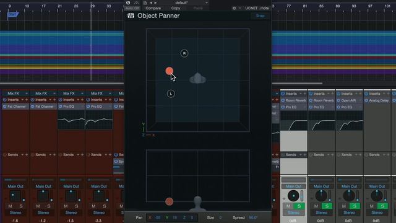This screenshot has height=223, width=396.
Task: Click the Compare button
Action: pos(153,8)
